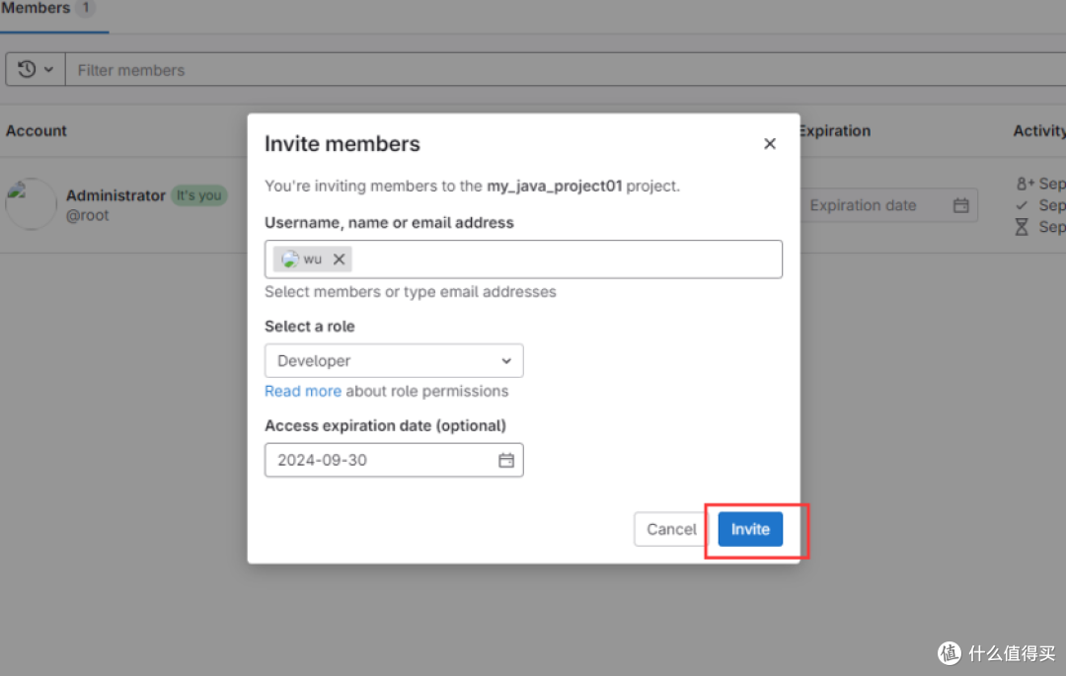Click the Invite button
The image size is (1066, 676).
point(750,529)
